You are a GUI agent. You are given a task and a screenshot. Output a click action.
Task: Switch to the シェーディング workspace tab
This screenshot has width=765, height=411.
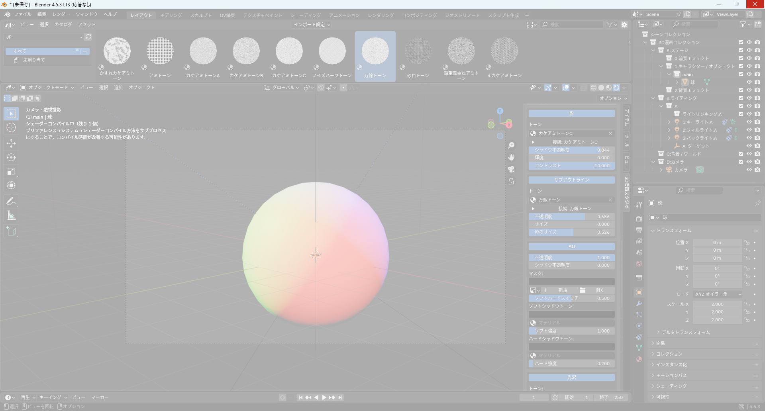(306, 15)
